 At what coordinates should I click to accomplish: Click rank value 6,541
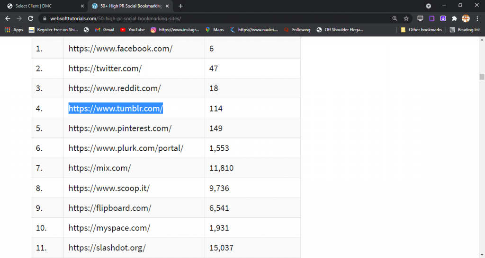pyautogui.click(x=219, y=208)
